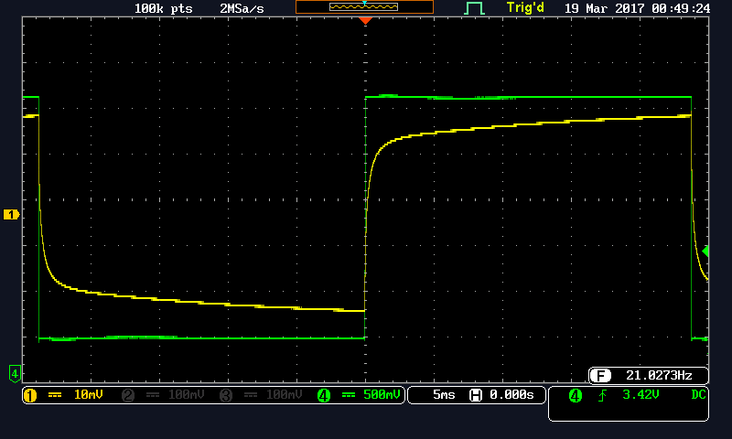Click the Trig'd status indicator

pos(525,8)
